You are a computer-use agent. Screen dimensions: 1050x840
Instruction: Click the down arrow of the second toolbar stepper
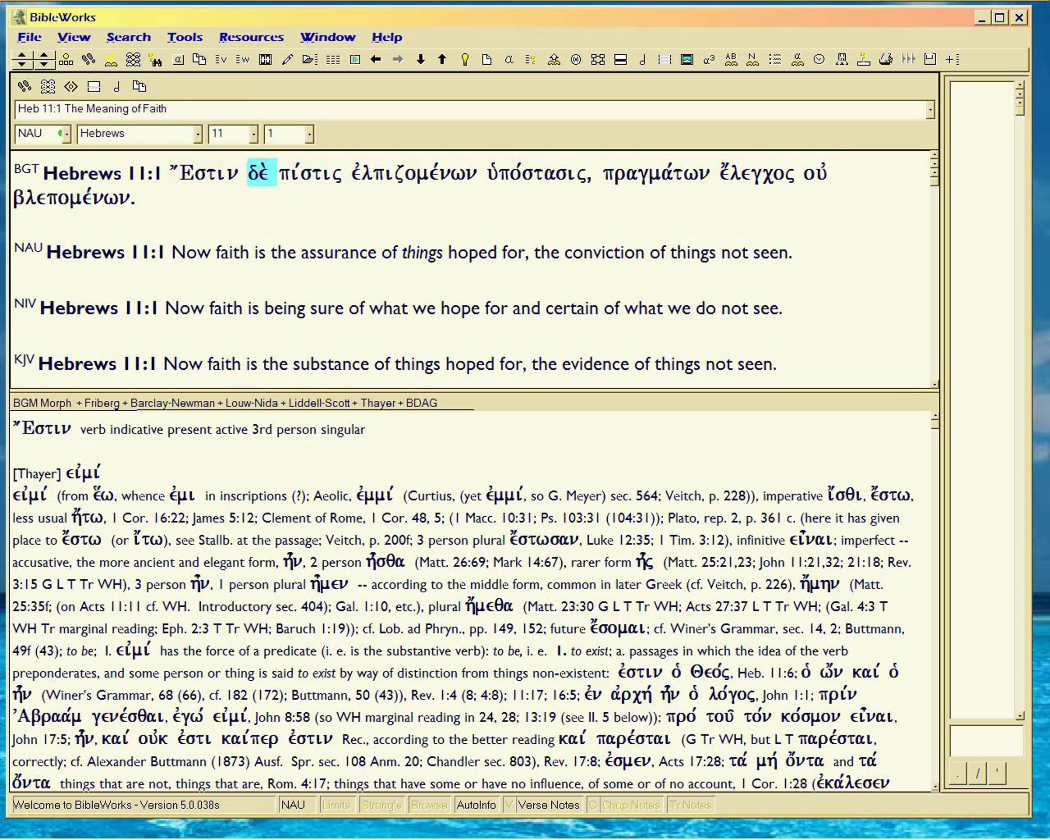click(44, 64)
